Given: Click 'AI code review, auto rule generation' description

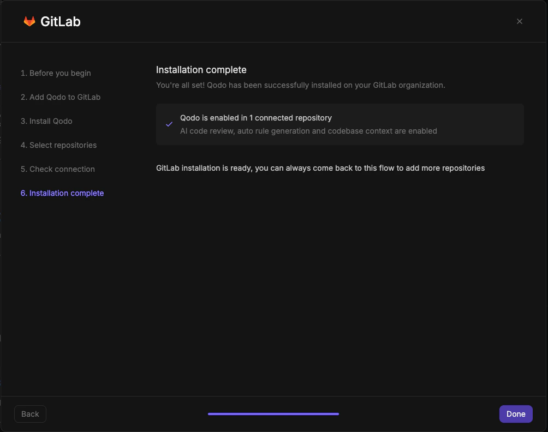Looking at the screenshot, I should pyautogui.click(x=308, y=131).
